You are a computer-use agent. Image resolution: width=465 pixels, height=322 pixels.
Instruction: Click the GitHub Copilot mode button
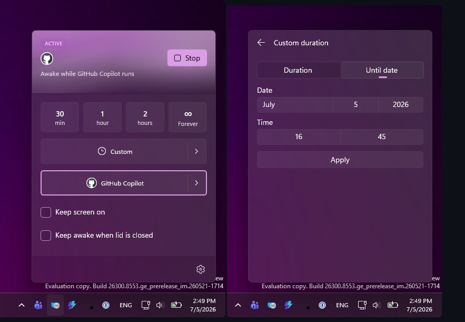(114, 183)
